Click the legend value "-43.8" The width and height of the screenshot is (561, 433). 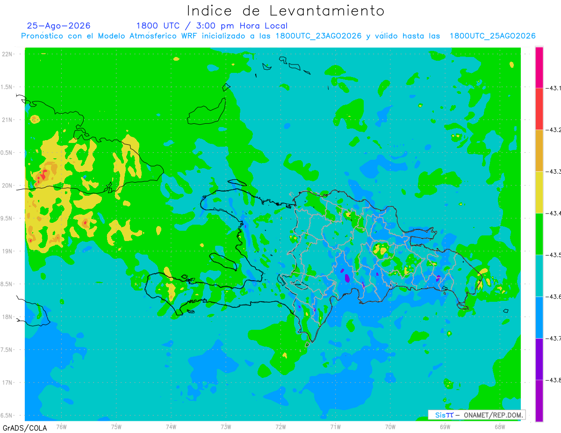point(554,380)
